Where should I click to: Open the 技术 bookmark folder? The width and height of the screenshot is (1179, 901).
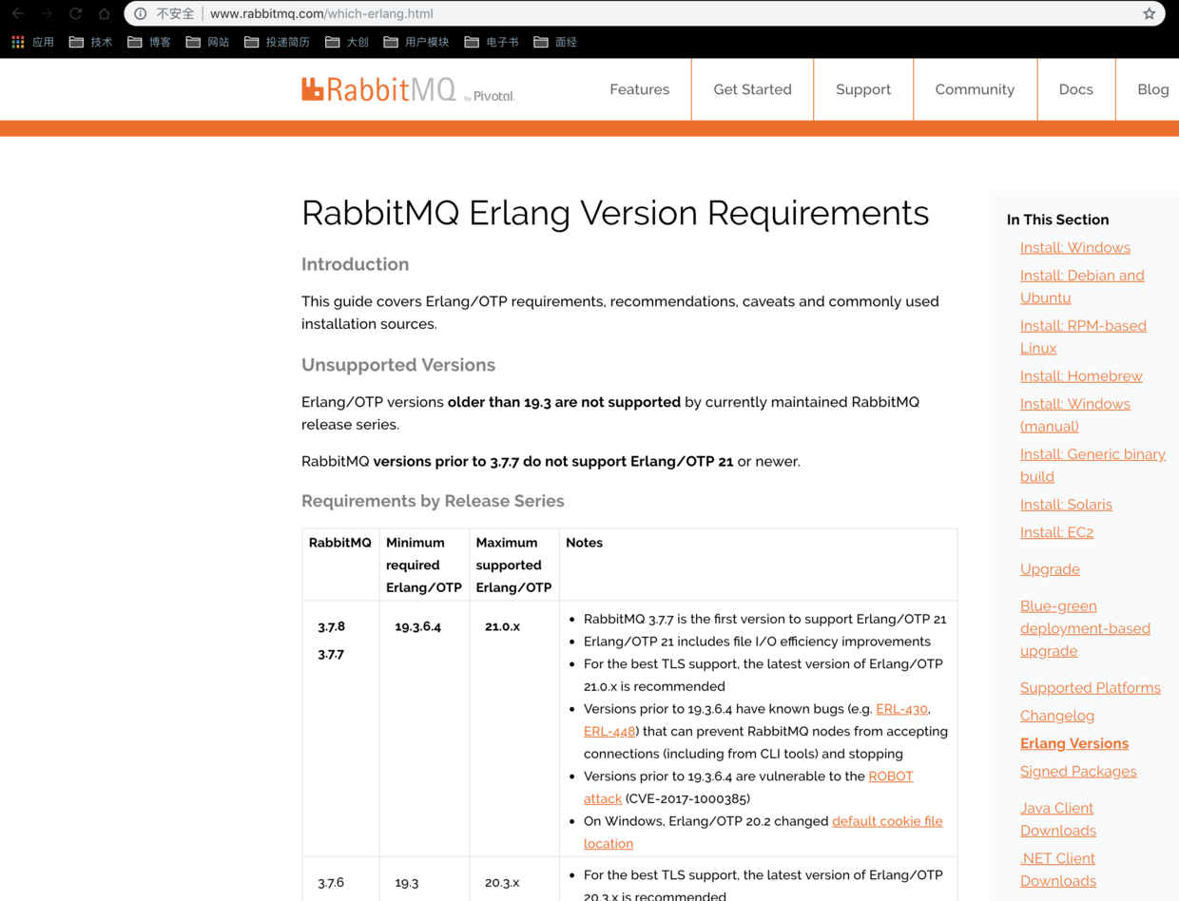(91, 42)
